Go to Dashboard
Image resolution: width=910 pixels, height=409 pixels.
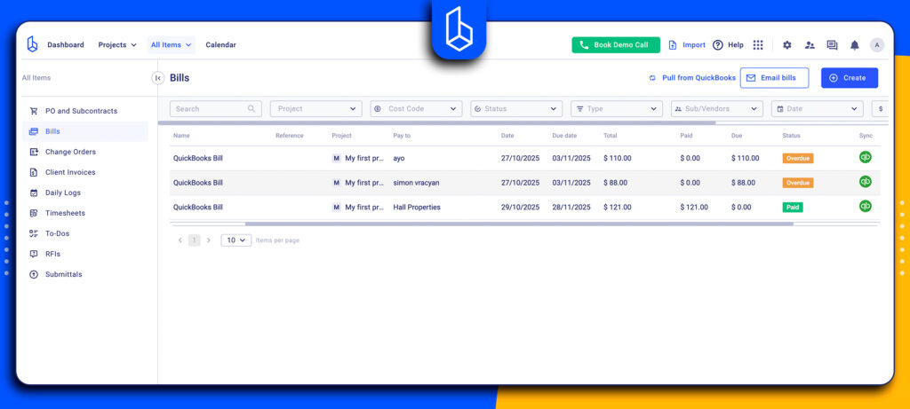coord(66,44)
